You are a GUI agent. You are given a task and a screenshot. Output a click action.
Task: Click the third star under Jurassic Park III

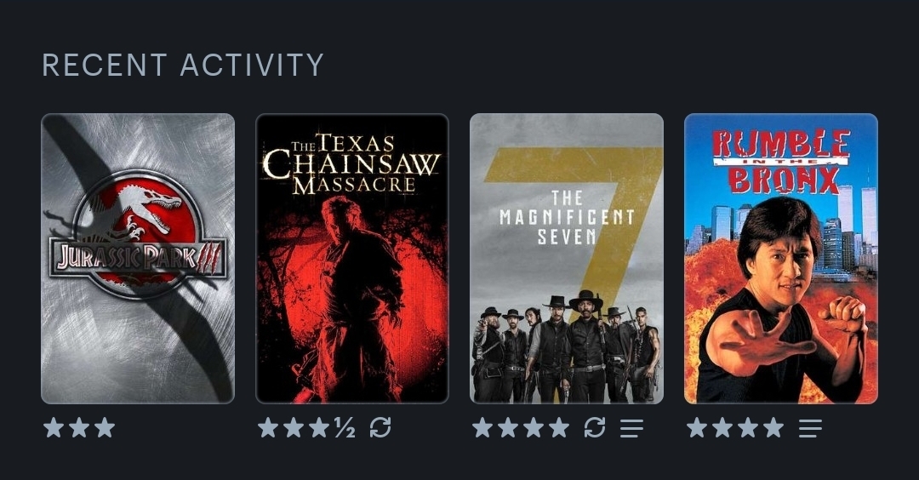point(105,427)
